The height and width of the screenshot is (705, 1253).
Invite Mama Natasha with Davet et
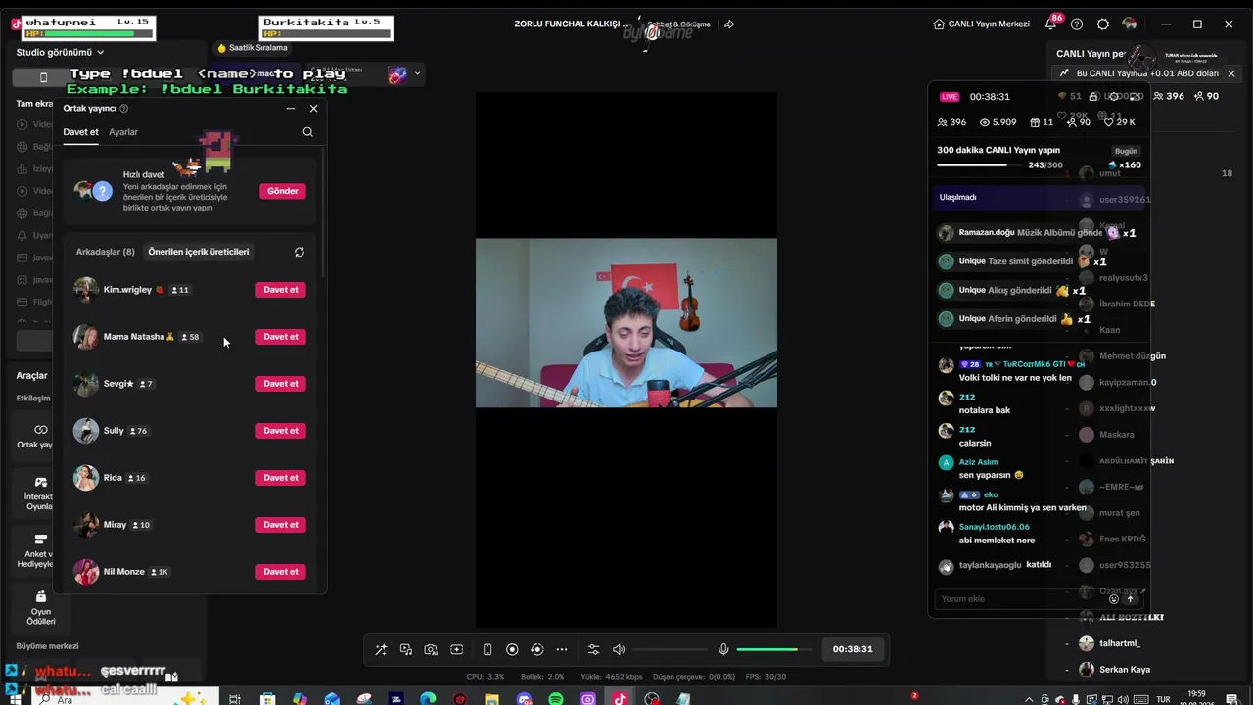(x=281, y=337)
